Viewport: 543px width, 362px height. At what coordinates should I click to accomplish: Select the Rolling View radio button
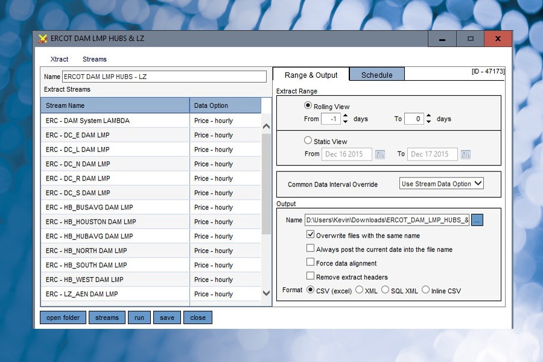point(308,106)
